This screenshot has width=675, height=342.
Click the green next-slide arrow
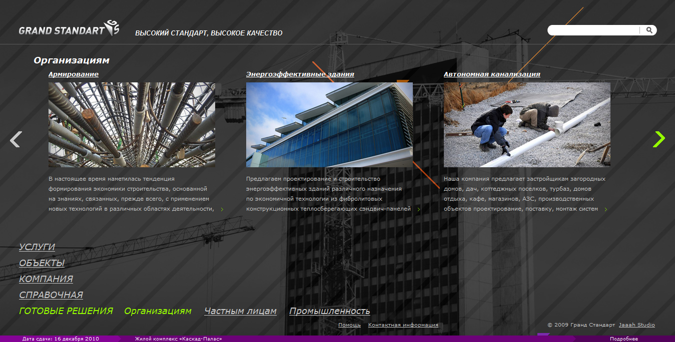click(659, 139)
